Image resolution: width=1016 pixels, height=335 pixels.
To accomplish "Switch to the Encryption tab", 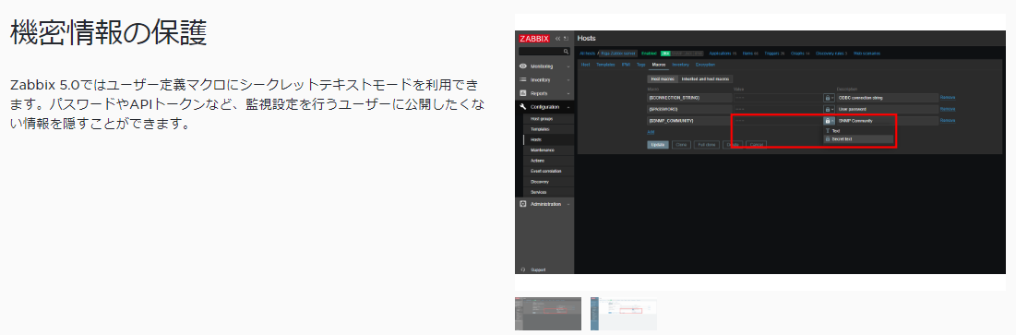I will tap(705, 65).
